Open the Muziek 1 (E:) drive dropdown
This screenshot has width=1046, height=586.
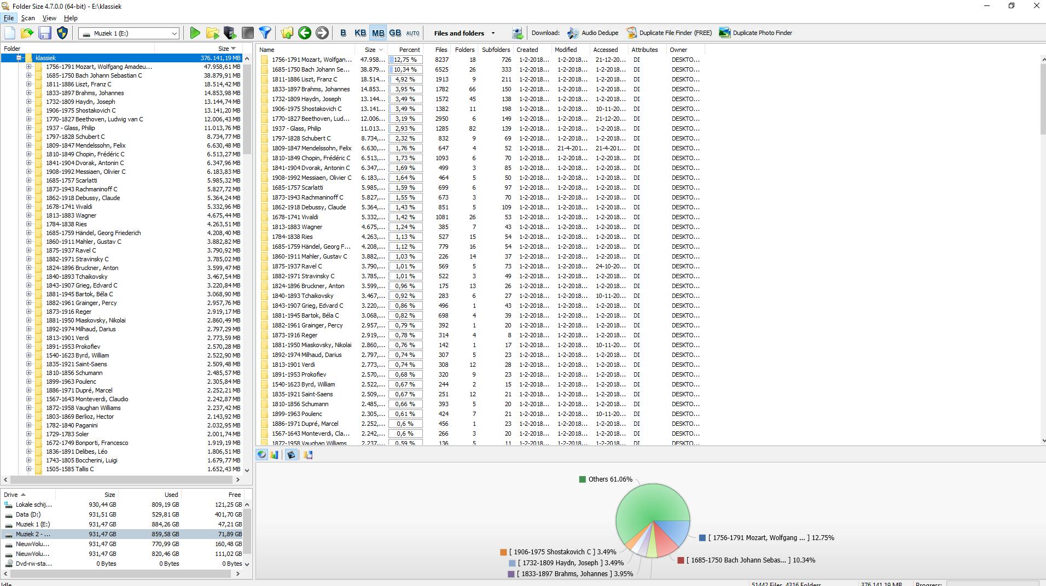(175, 33)
